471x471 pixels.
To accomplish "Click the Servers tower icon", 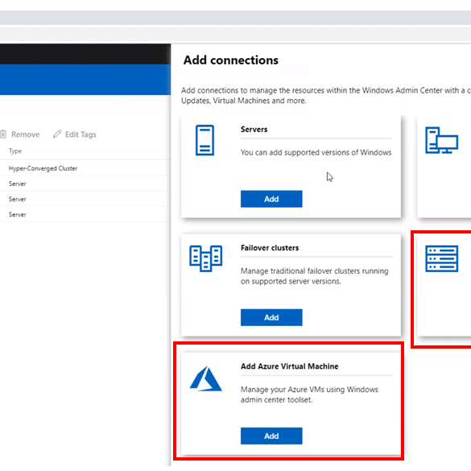I will coord(205,140).
